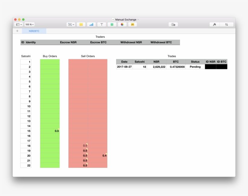Select the 2017-08-27 date cell
Viewport: 248px width, 196px height.
(124, 67)
